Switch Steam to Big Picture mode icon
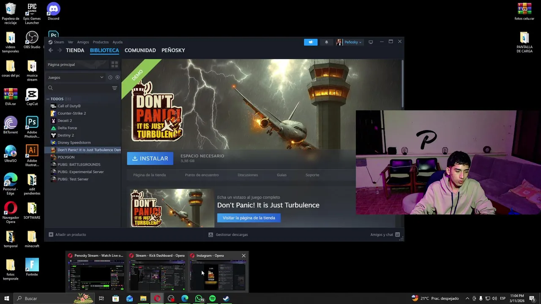This screenshot has width=541, height=304. point(371,42)
